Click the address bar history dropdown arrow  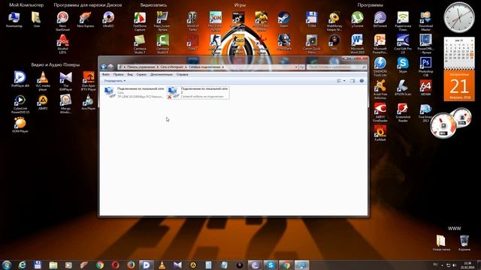tap(296, 67)
